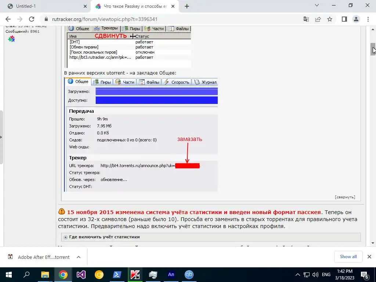Screen dimensions: 376x282
Task: Open the download item options chevron
Action: point(79,257)
